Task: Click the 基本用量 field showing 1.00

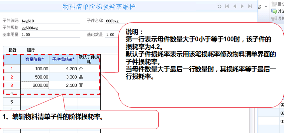Action: click(x=50, y=34)
